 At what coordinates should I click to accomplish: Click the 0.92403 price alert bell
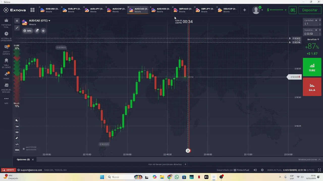[x=290, y=38]
